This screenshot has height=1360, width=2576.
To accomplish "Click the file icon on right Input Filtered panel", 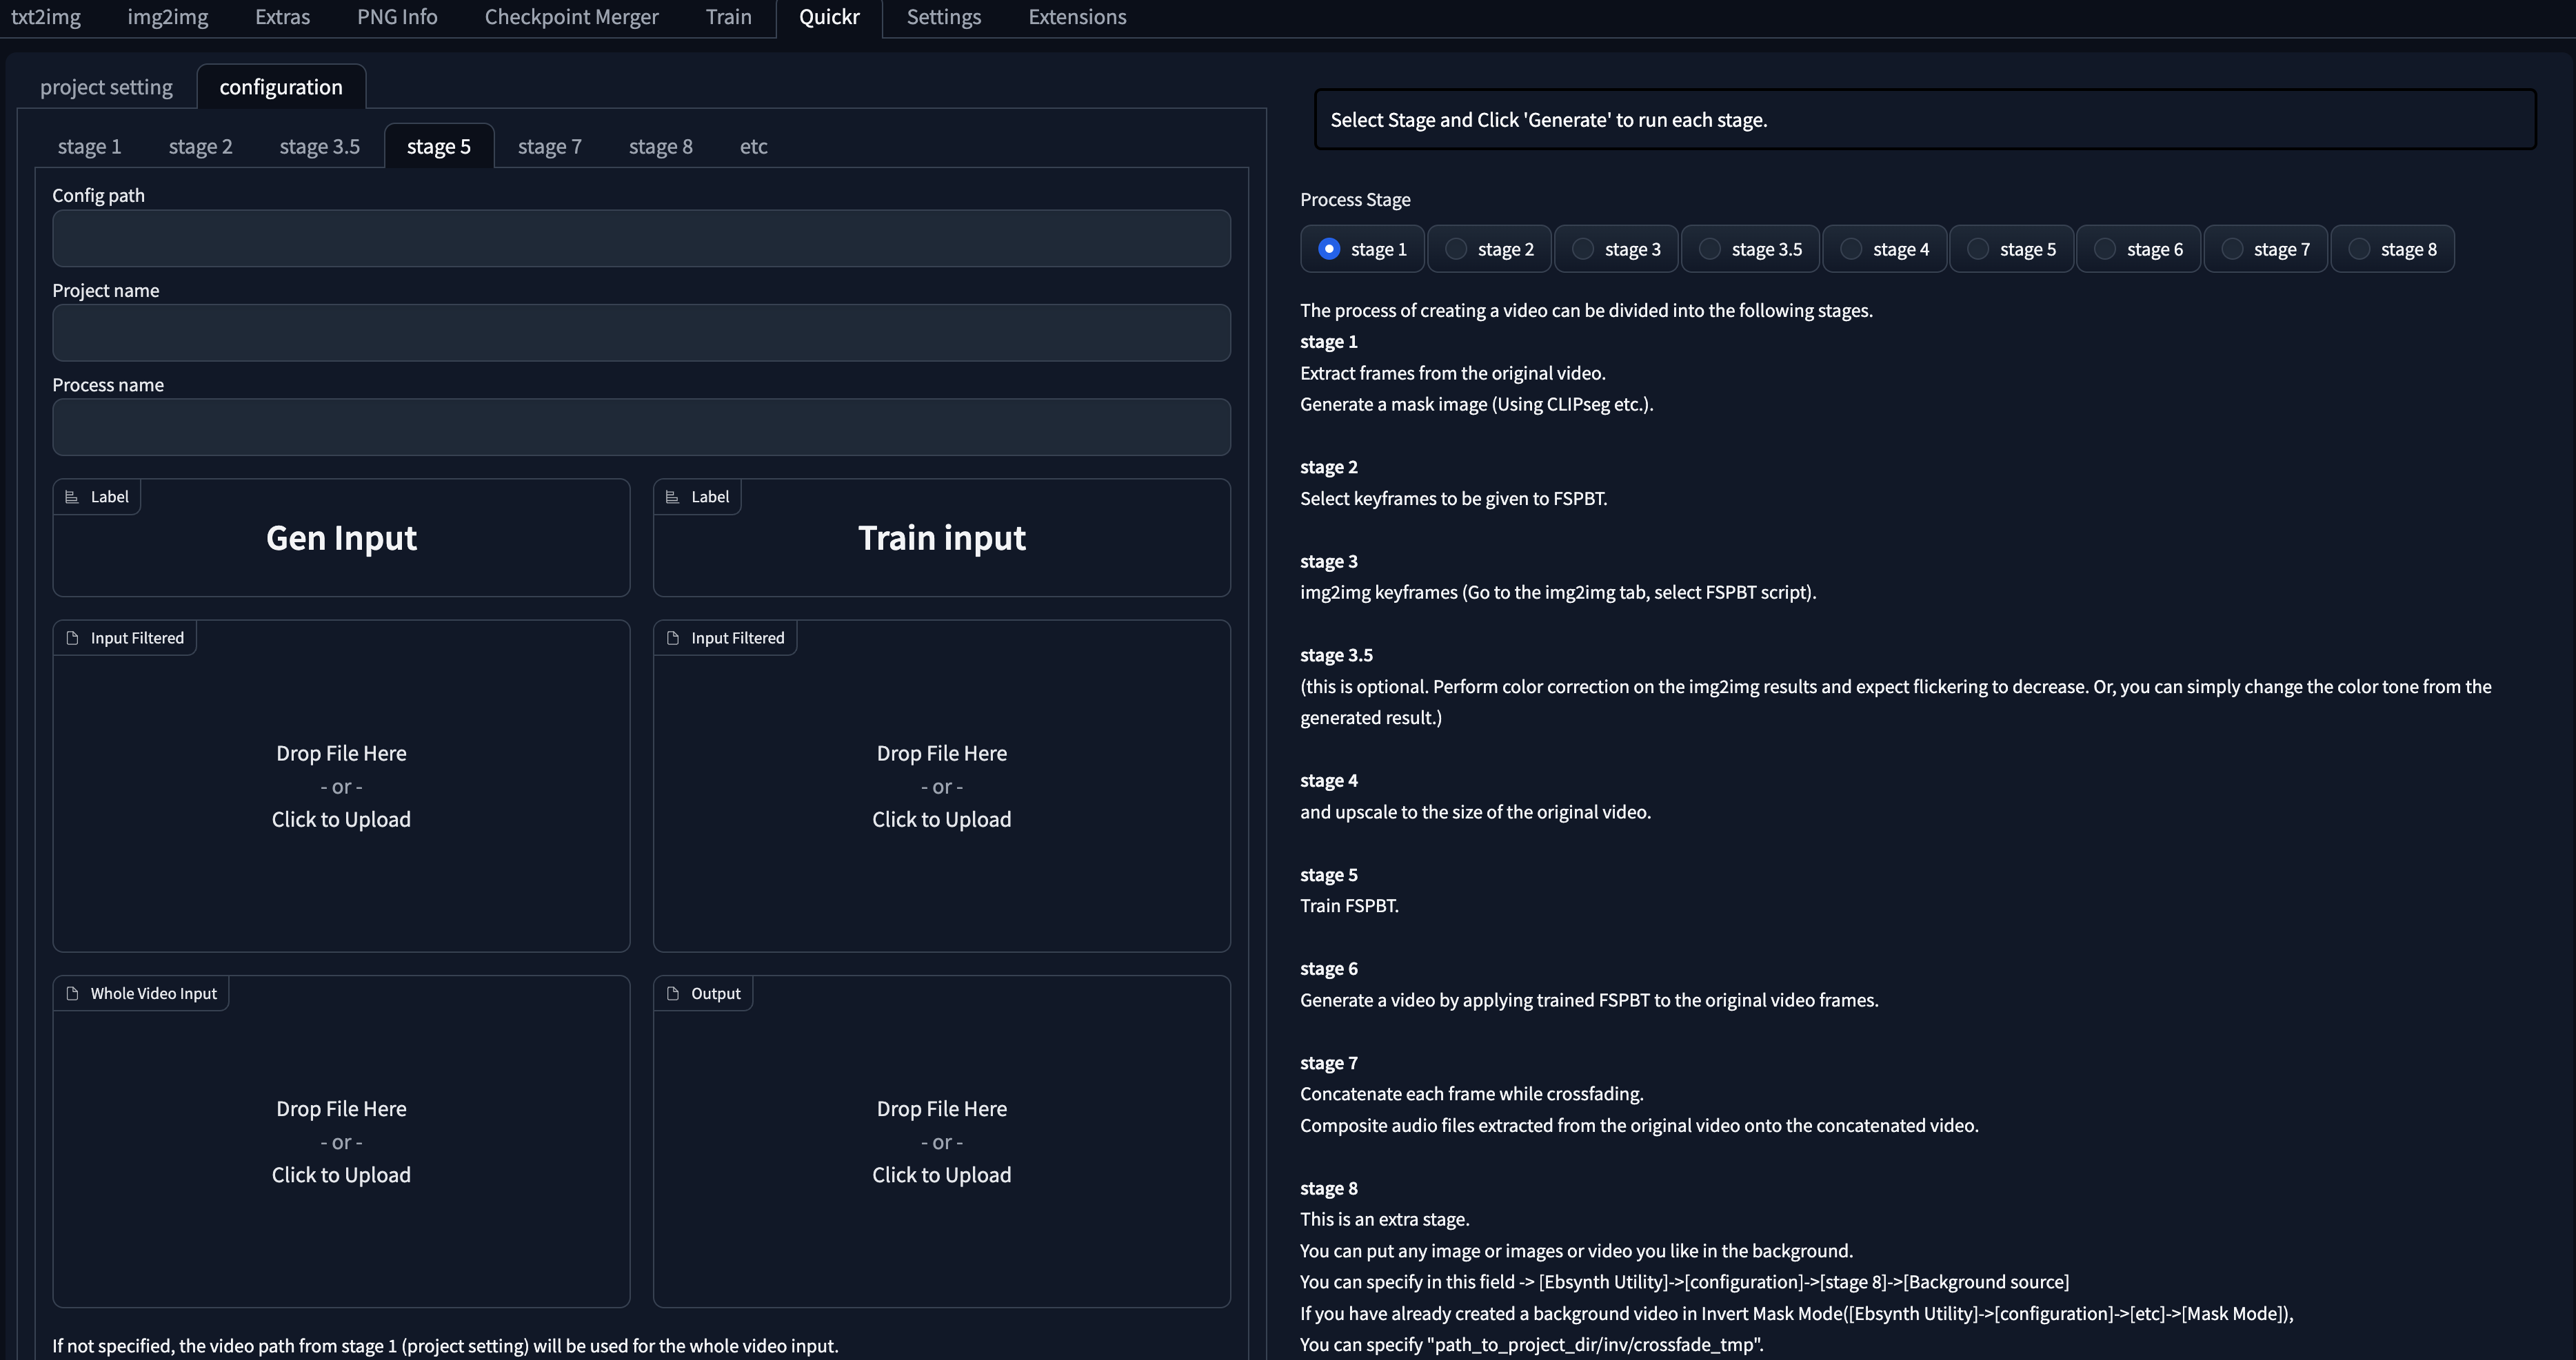I will click(x=672, y=637).
